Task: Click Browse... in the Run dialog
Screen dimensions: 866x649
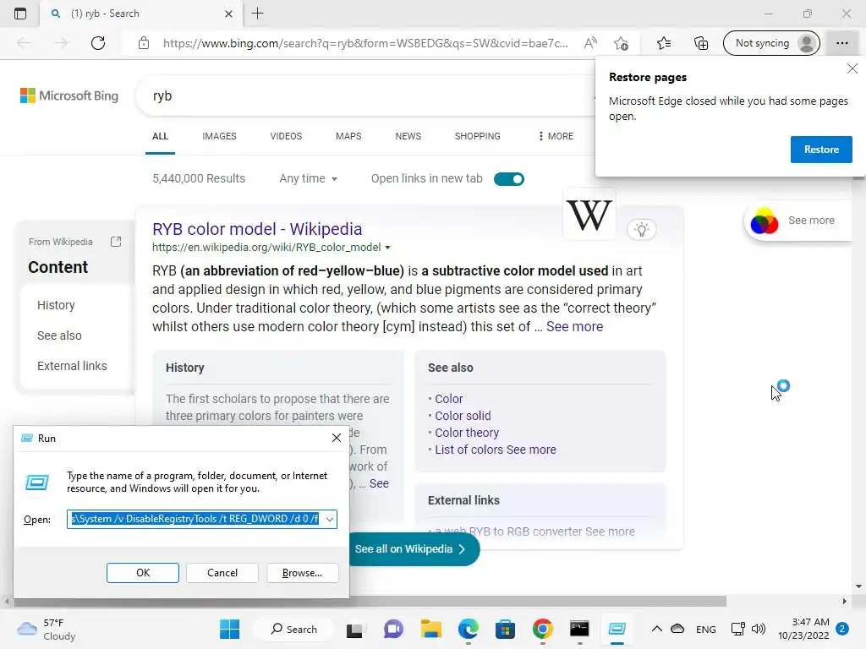Action: tap(302, 573)
